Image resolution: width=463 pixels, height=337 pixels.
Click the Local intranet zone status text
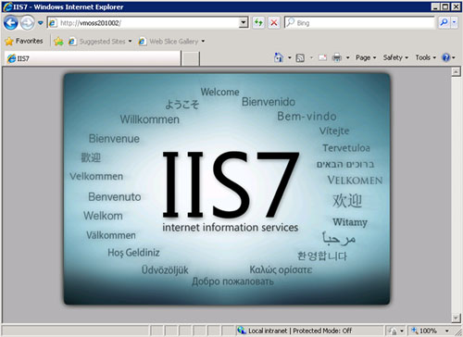coord(300,331)
